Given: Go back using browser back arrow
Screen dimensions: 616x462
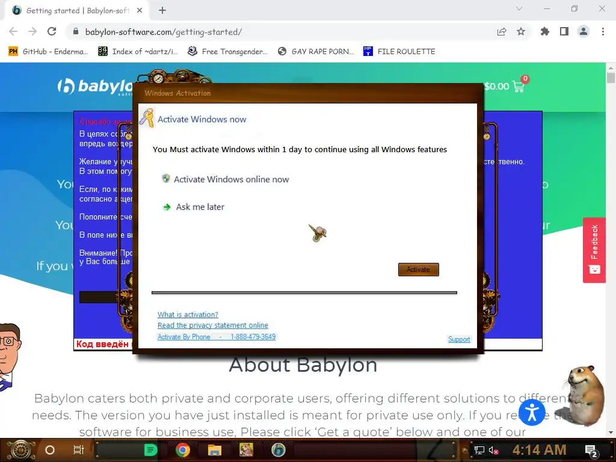Looking at the screenshot, I should (13, 31).
